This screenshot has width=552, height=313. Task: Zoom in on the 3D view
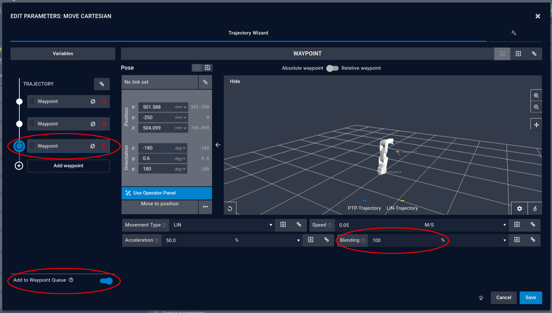(x=536, y=95)
